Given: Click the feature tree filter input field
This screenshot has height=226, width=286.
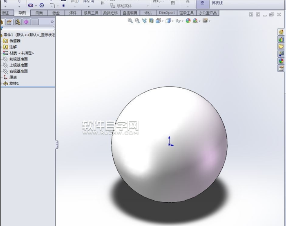Looking at the screenshot, I should (x=27, y=29).
